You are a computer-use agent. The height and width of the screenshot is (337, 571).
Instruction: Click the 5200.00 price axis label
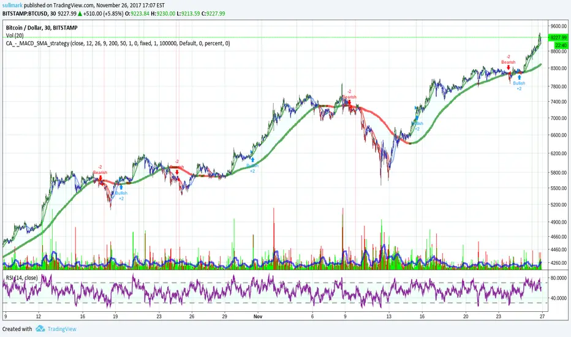pos(559,205)
